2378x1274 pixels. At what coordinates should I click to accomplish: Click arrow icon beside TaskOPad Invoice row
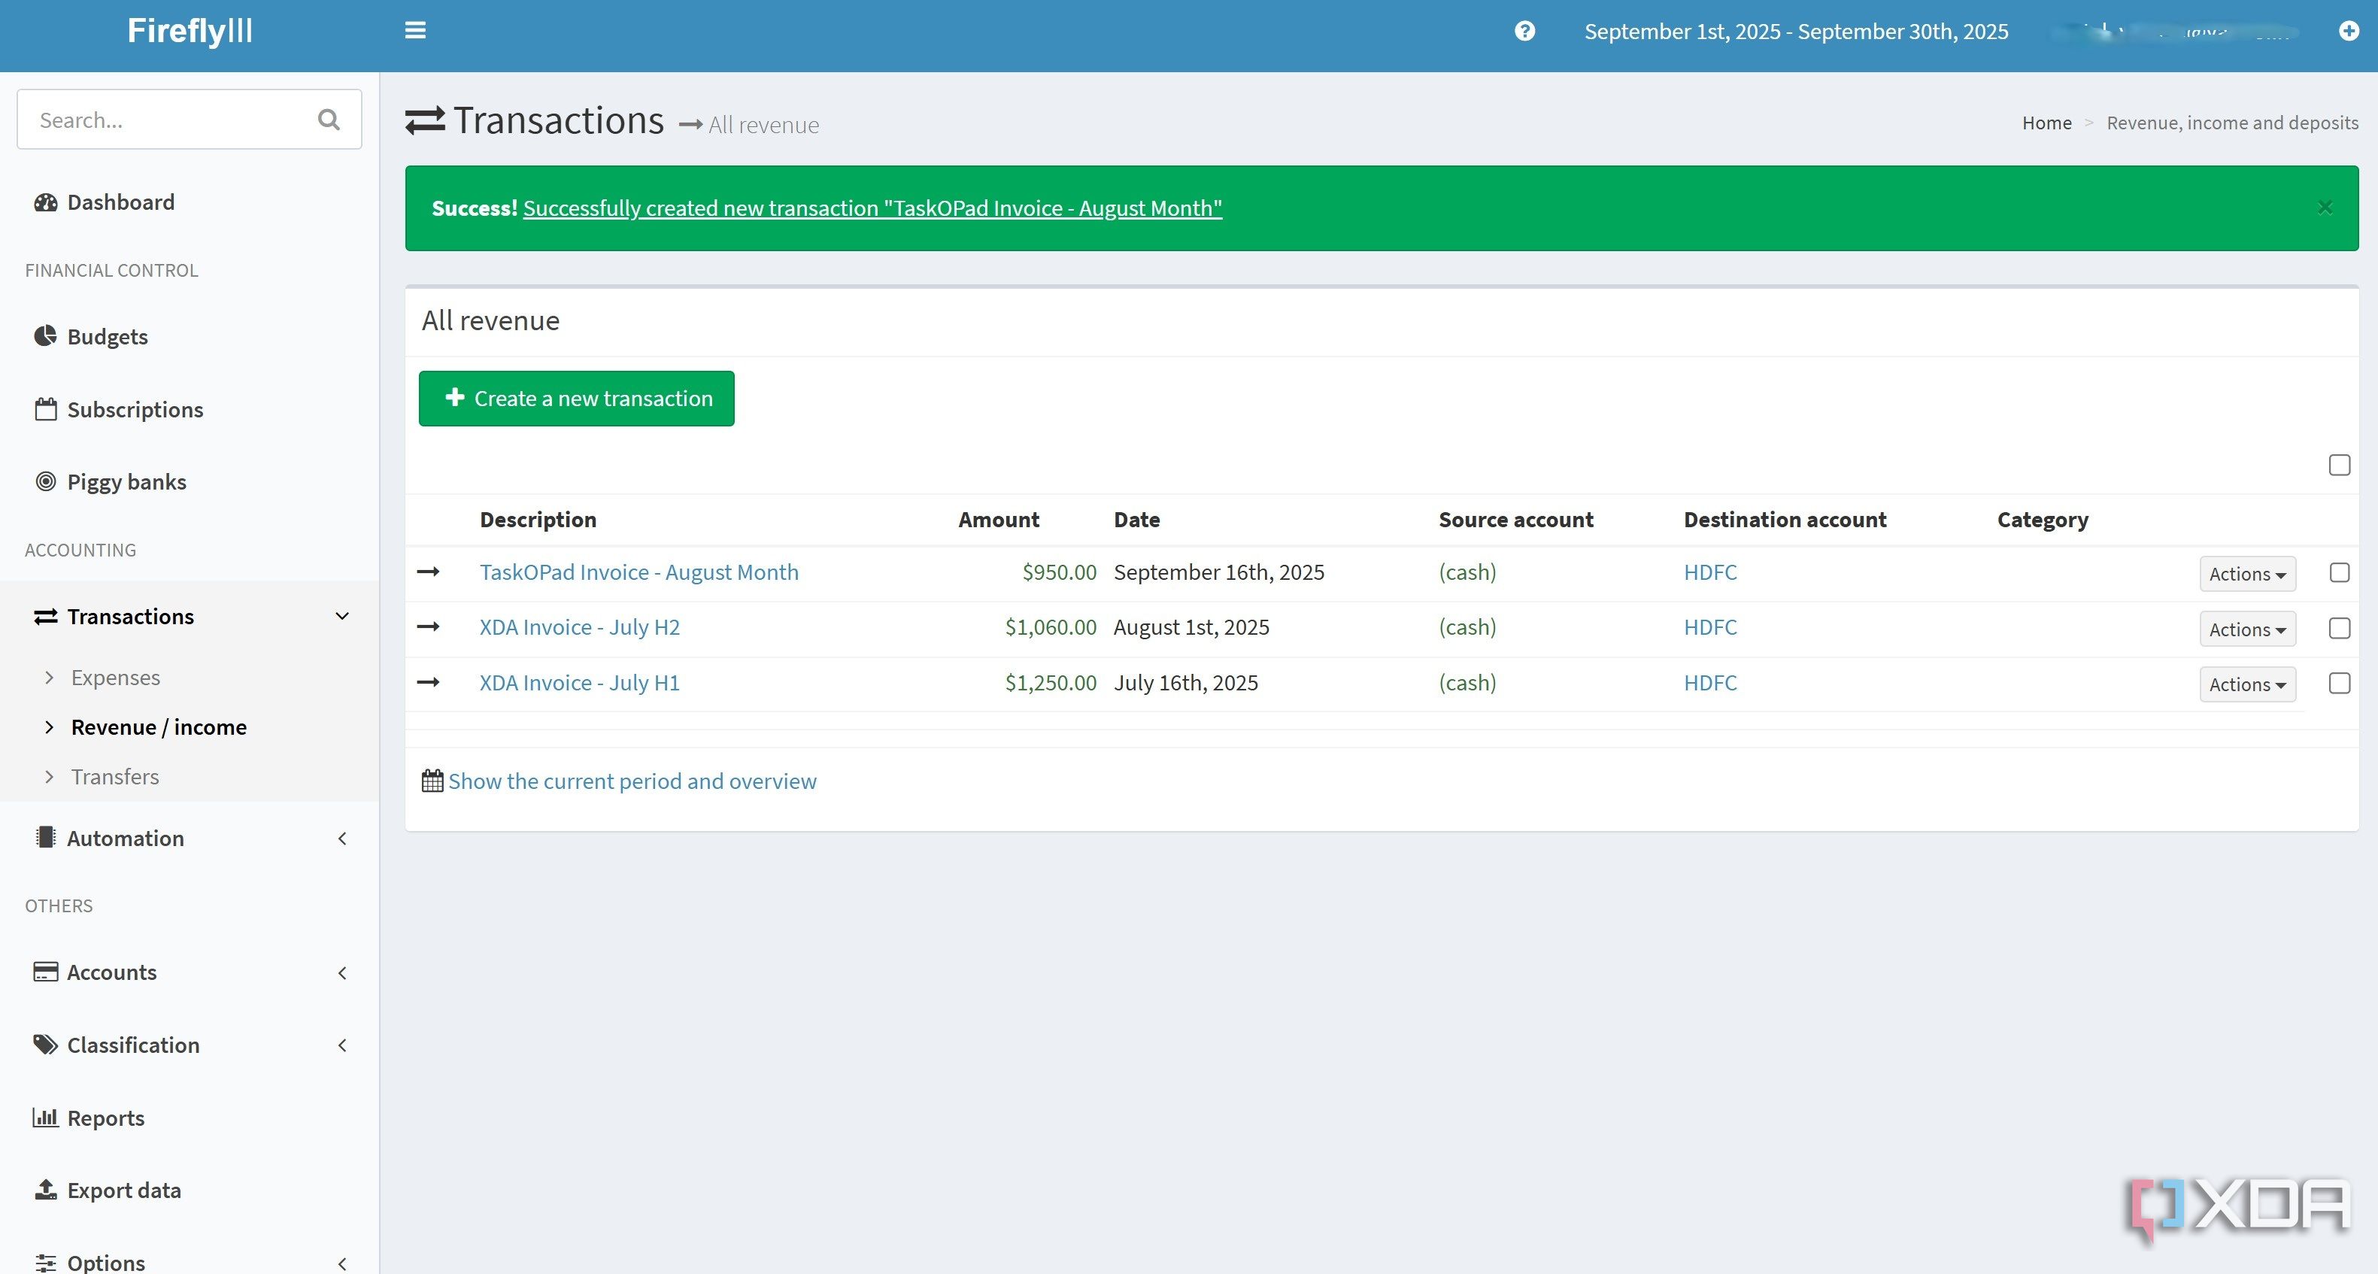tap(429, 572)
